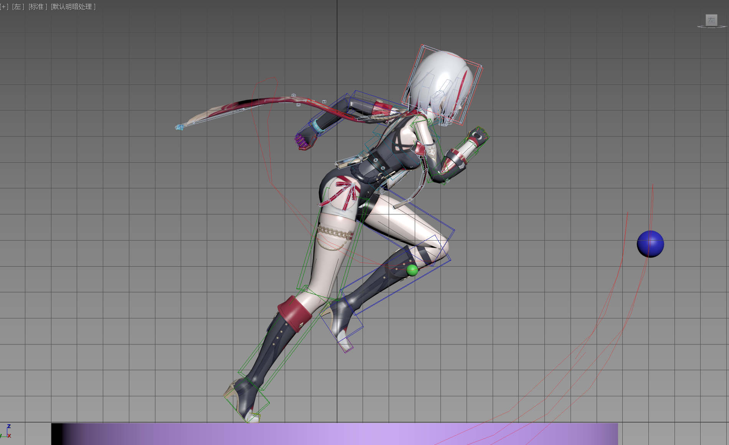Open the [标准] viewport quality menu
This screenshot has height=445, width=729.
click(x=38, y=7)
